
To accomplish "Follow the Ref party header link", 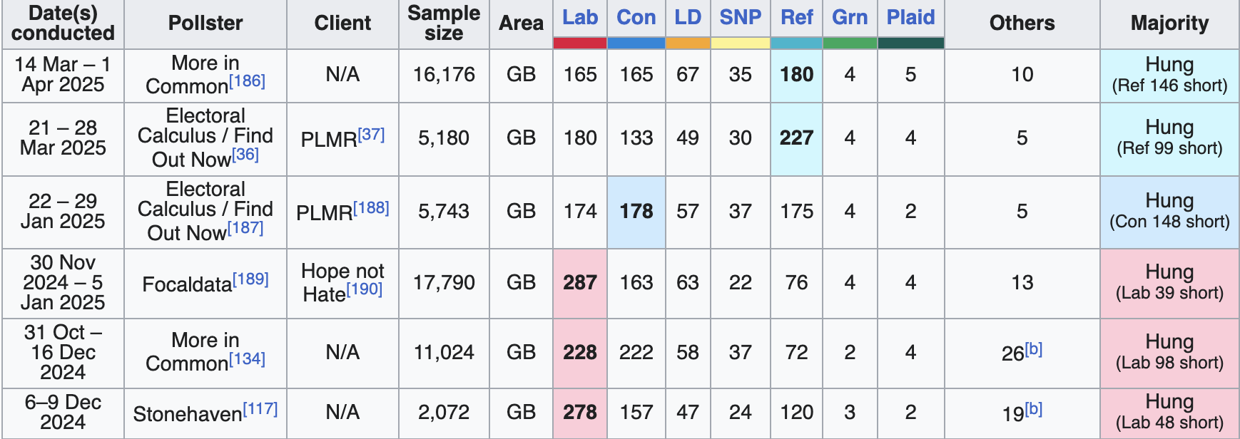I will [x=796, y=17].
